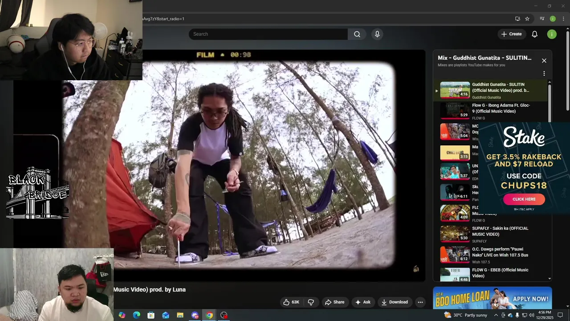
Task: Open FLOW G - EBEB video title
Action: click(500, 273)
